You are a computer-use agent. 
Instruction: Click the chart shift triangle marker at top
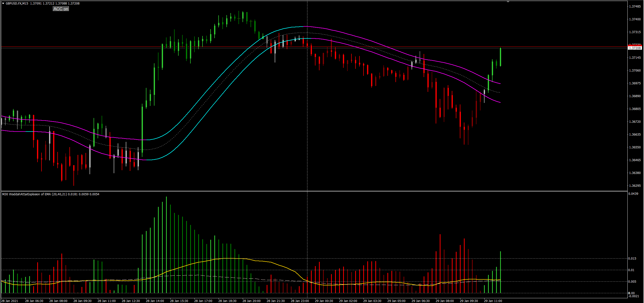pos(508,2)
